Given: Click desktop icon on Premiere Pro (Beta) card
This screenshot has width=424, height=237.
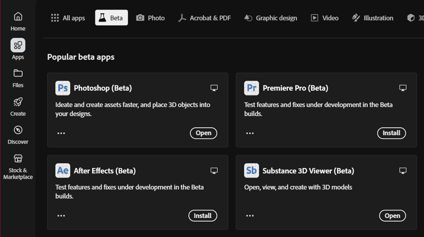Looking at the screenshot, I should 403,88.
